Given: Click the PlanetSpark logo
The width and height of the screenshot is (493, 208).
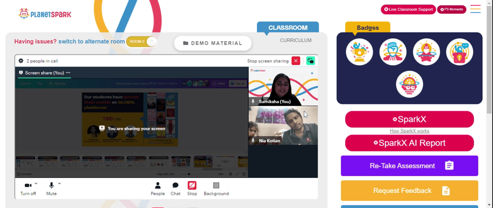Looking at the screenshot, I should click(x=45, y=14).
